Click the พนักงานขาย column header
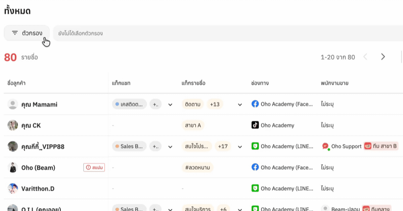Screen dimensions: 403x211 [x=334, y=83]
